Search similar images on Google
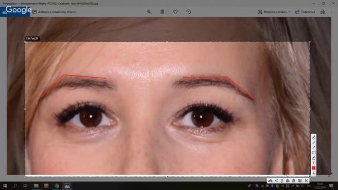The image size is (338, 190). point(282,180)
